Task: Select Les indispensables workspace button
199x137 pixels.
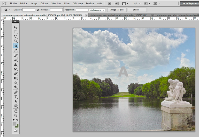Action: pyautogui.click(x=190, y=3)
